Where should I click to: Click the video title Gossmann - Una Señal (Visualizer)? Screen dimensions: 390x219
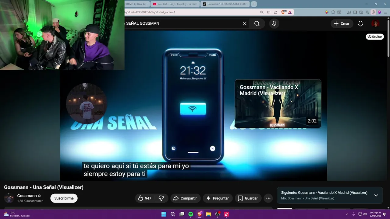(44, 187)
